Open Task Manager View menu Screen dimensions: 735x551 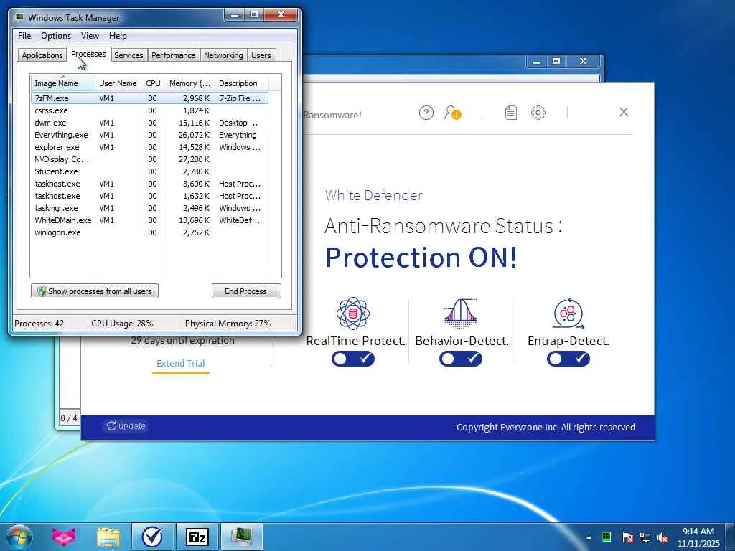pos(90,36)
